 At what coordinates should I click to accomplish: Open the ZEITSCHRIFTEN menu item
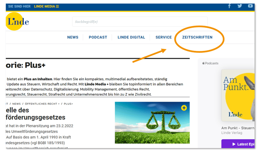197,37
